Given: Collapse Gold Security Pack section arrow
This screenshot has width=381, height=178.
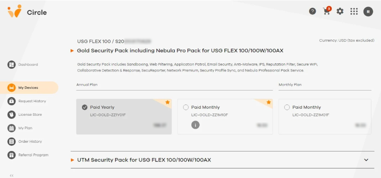Looking at the screenshot, I should coord(72,50).
